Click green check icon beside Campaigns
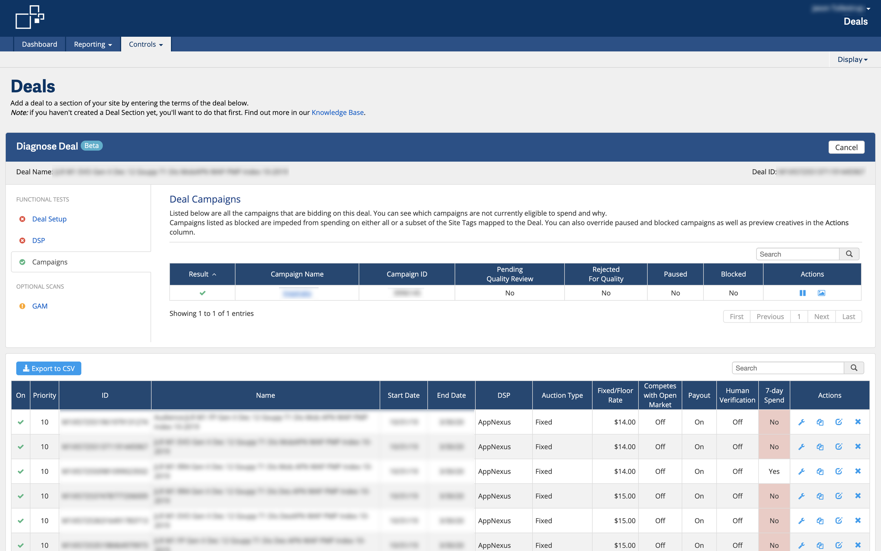This screenshot has height=551, width=881. (x=22, y=262)
